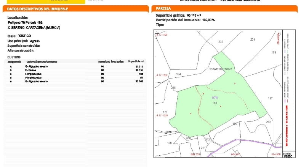Screen dimensions: 301x167
Task: Click the Localización label
Action: coord(18,17)
